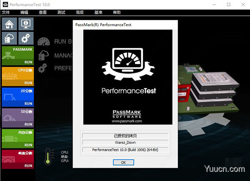This screenshot has height=181, width=250.
Task: Click the RUN B… benchmark text link
Action: click(x=63, y=42)
